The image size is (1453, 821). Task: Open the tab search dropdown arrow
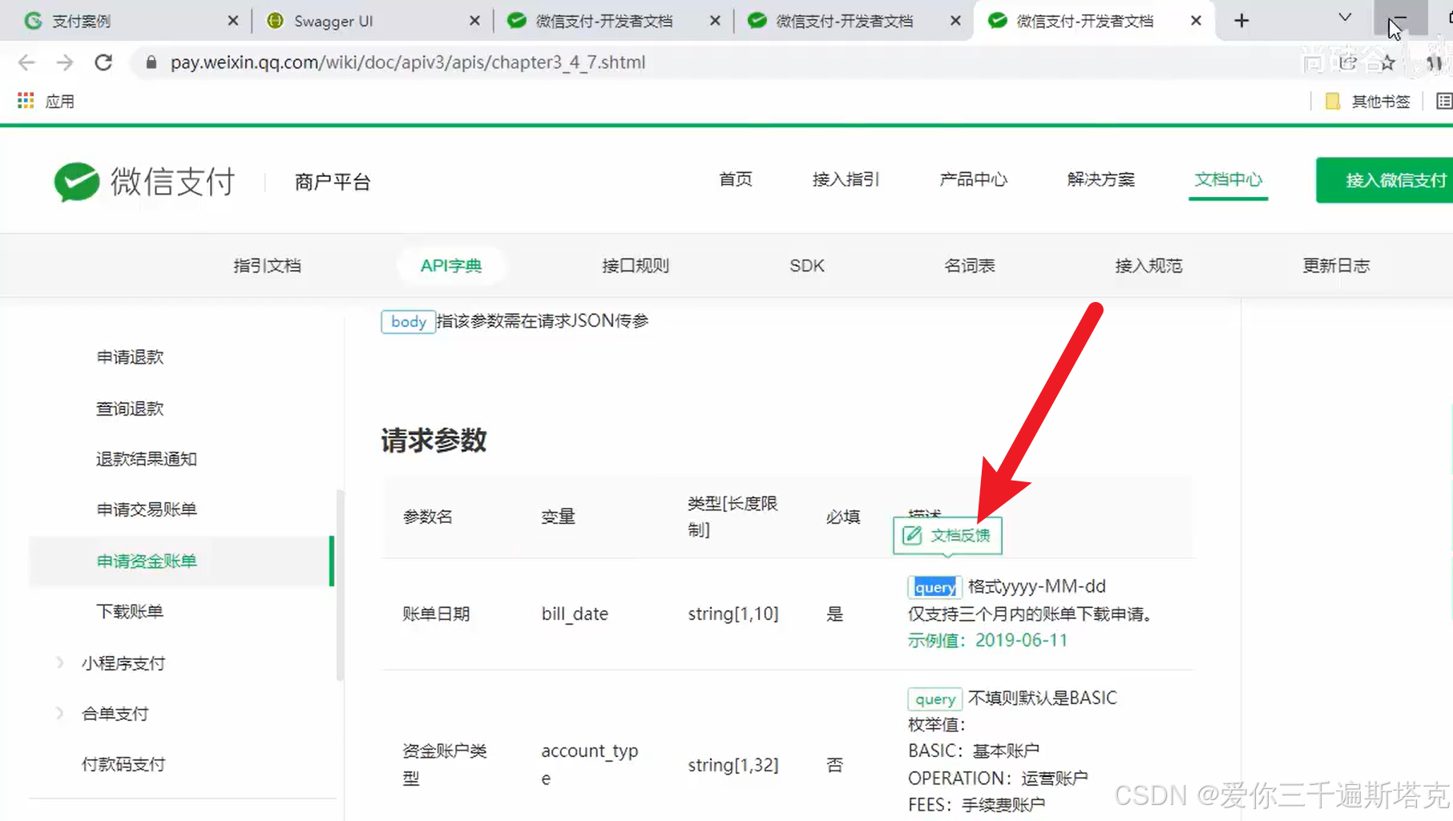pos(1345,18)
